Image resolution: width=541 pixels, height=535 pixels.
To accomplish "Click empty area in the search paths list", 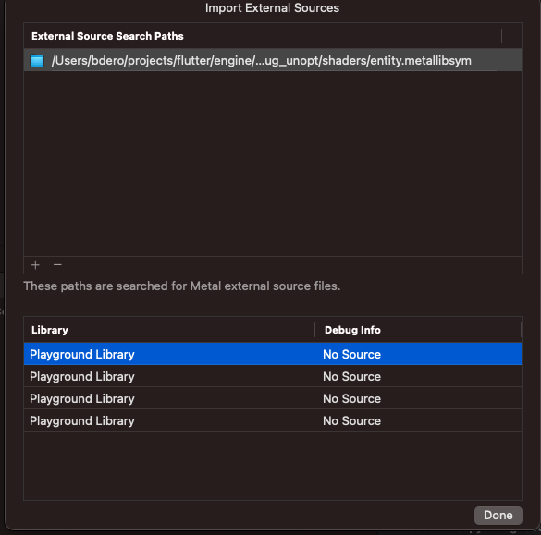I will (273, 164).
